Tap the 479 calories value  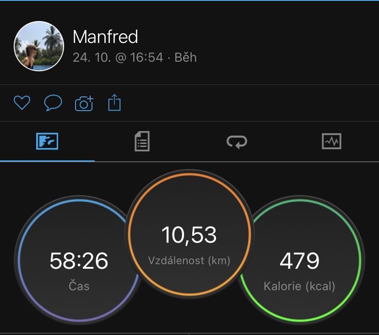pos(299,261)
